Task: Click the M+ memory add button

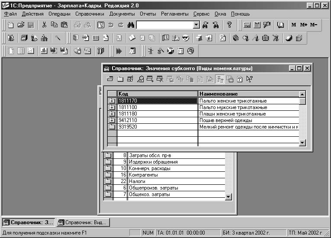Action: (x=303, y=25)
